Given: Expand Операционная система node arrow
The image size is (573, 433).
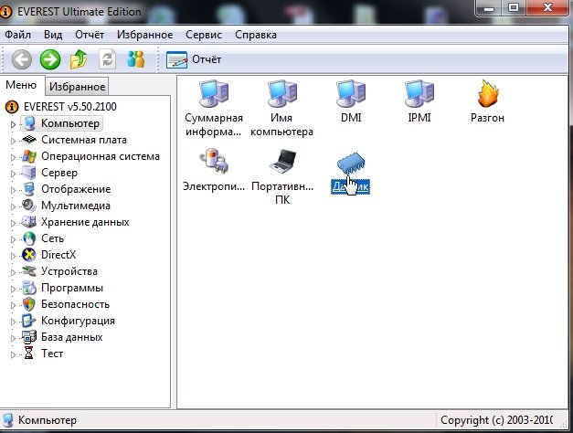Looking at the screenshot, I should click(13, 157).
